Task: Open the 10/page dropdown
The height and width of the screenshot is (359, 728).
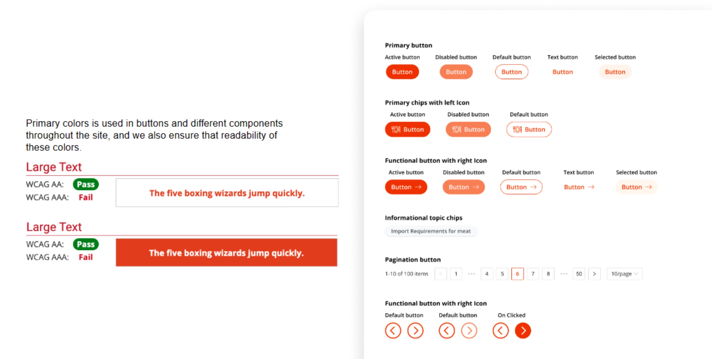Action: [624, 274]
